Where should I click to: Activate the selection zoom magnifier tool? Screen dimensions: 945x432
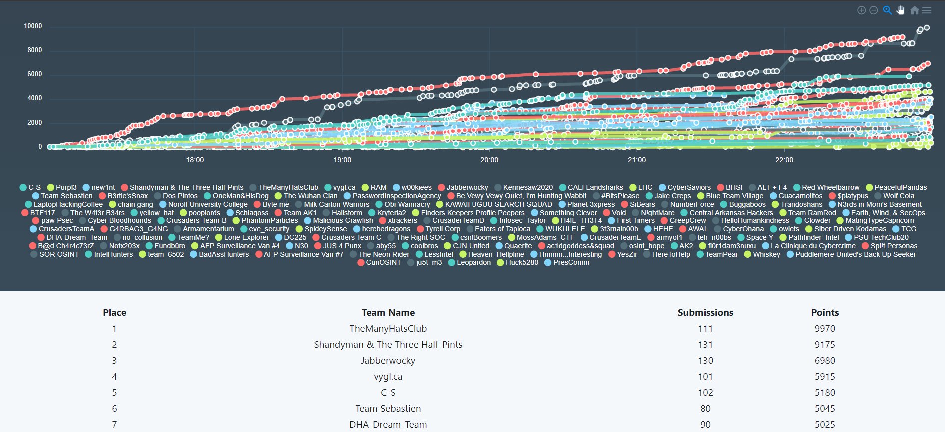click(x=887, y=10)
